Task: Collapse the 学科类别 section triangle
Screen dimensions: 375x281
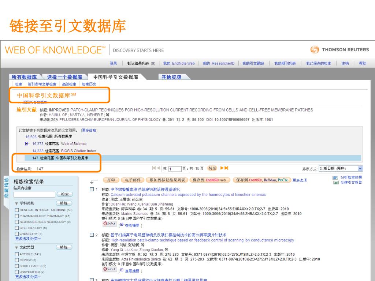Action: coord(16,203)
